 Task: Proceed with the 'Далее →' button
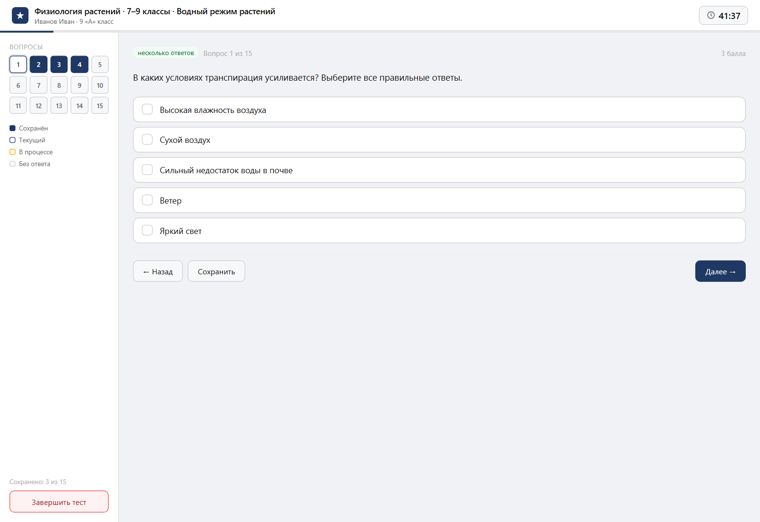pos(720,271)
